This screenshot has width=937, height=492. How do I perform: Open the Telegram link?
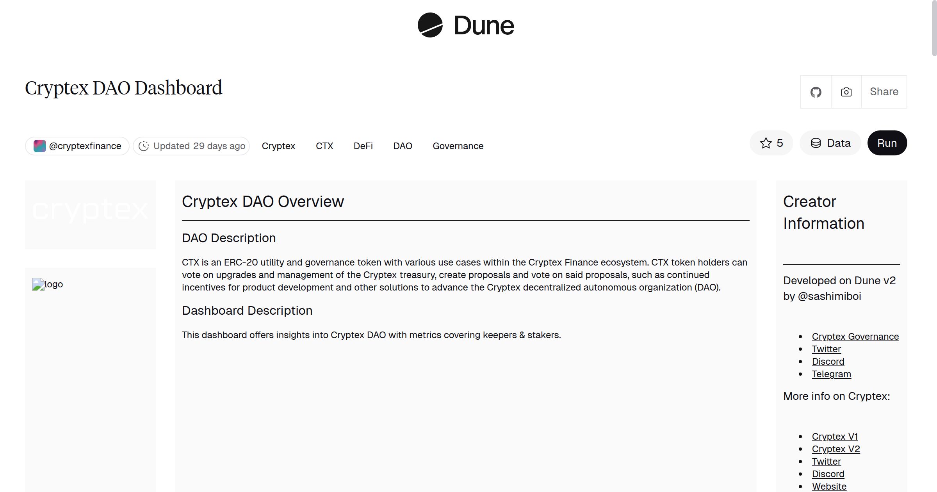(x=831, y=374)
